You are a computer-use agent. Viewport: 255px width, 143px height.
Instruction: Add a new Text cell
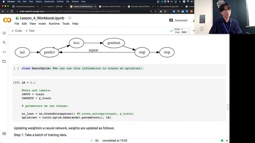[30, 31]
